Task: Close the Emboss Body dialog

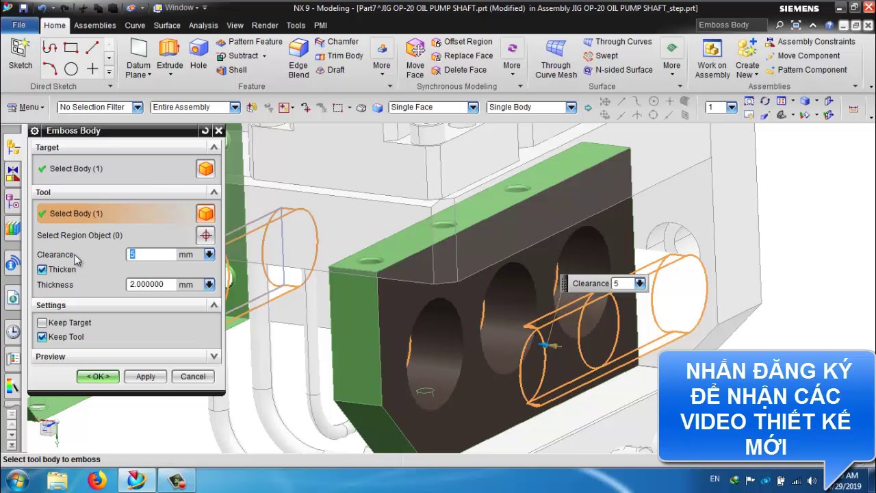Action: coord(218,131)
